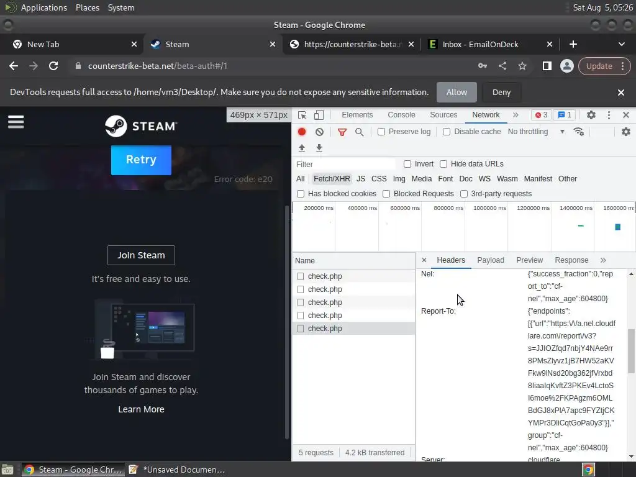Open the Payload tab
This screenshot has height=477, width=636.
[491, 260]
